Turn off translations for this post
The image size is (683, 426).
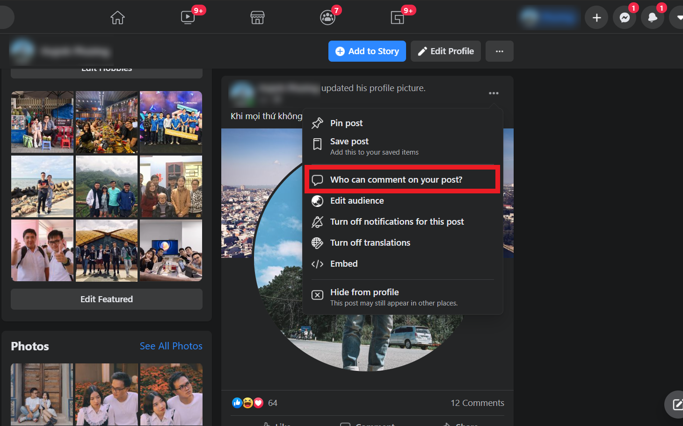[370, 243]
